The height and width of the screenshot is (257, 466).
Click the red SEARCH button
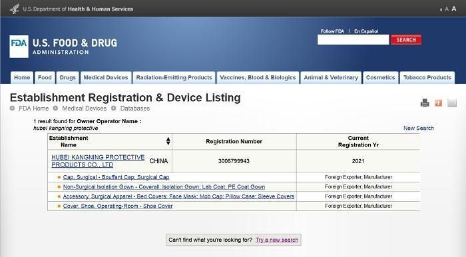(x=406, y=40)
